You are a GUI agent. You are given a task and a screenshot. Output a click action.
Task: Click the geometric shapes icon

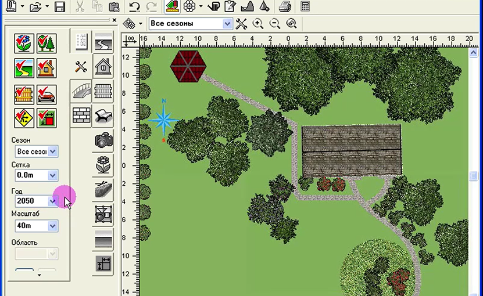[x=103, y=215]
